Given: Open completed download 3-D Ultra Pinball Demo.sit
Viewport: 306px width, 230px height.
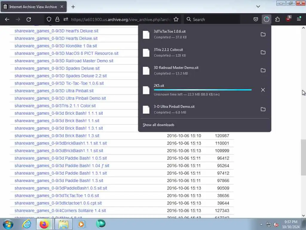Looking at the screenshot, I should (198, 109).
